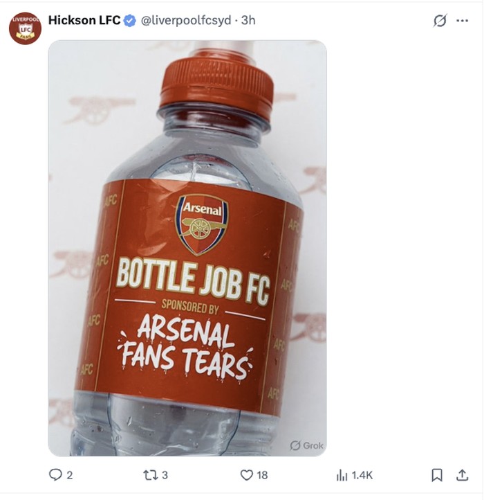
Task: Bookmark this post
Action: 437,475
